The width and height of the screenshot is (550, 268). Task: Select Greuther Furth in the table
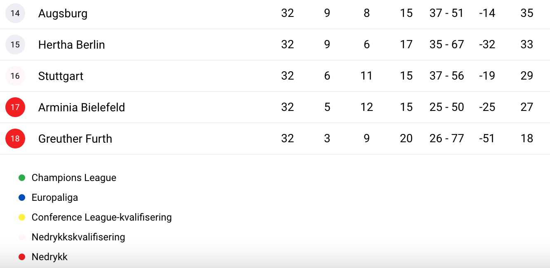75,139
